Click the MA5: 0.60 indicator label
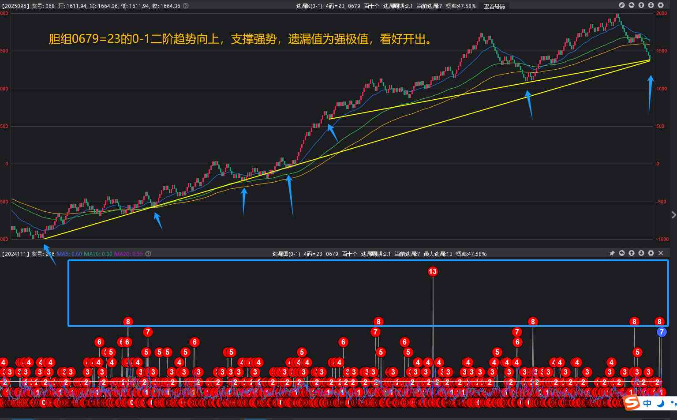Screen dimensions: 677x420 pyautogui.click(x=69, y=254)
